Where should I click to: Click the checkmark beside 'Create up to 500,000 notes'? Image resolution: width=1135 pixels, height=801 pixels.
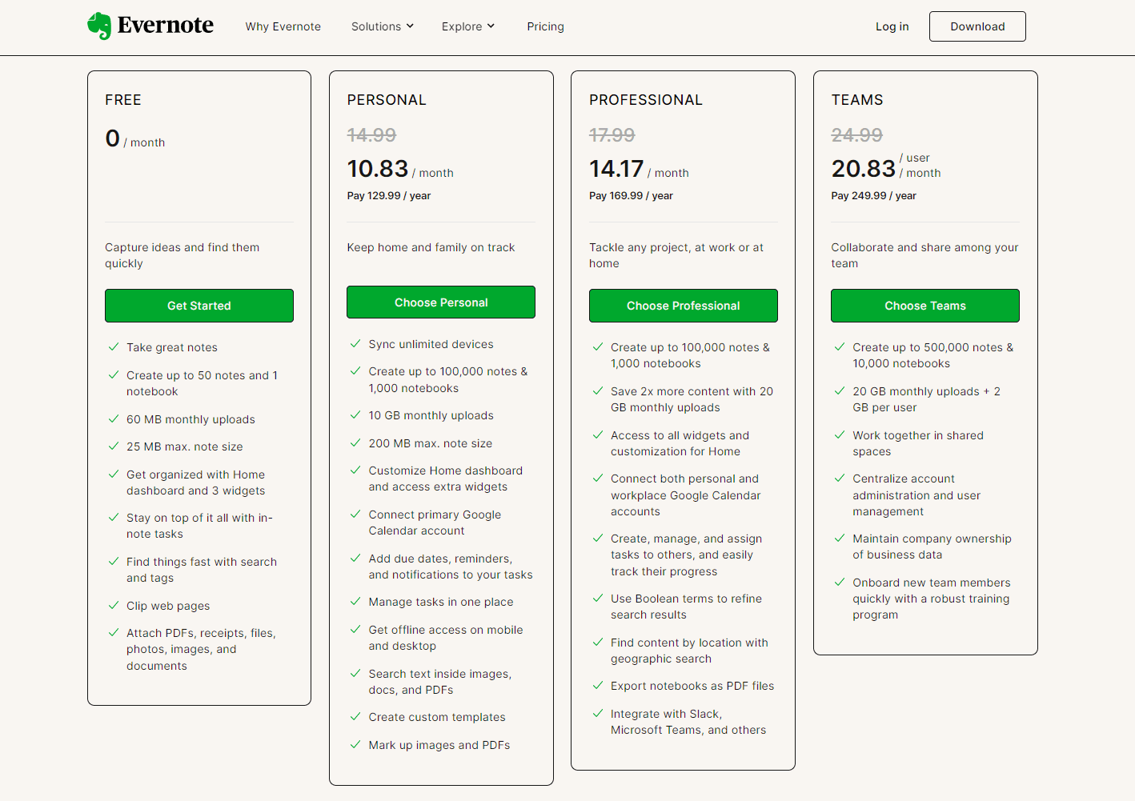840,346
